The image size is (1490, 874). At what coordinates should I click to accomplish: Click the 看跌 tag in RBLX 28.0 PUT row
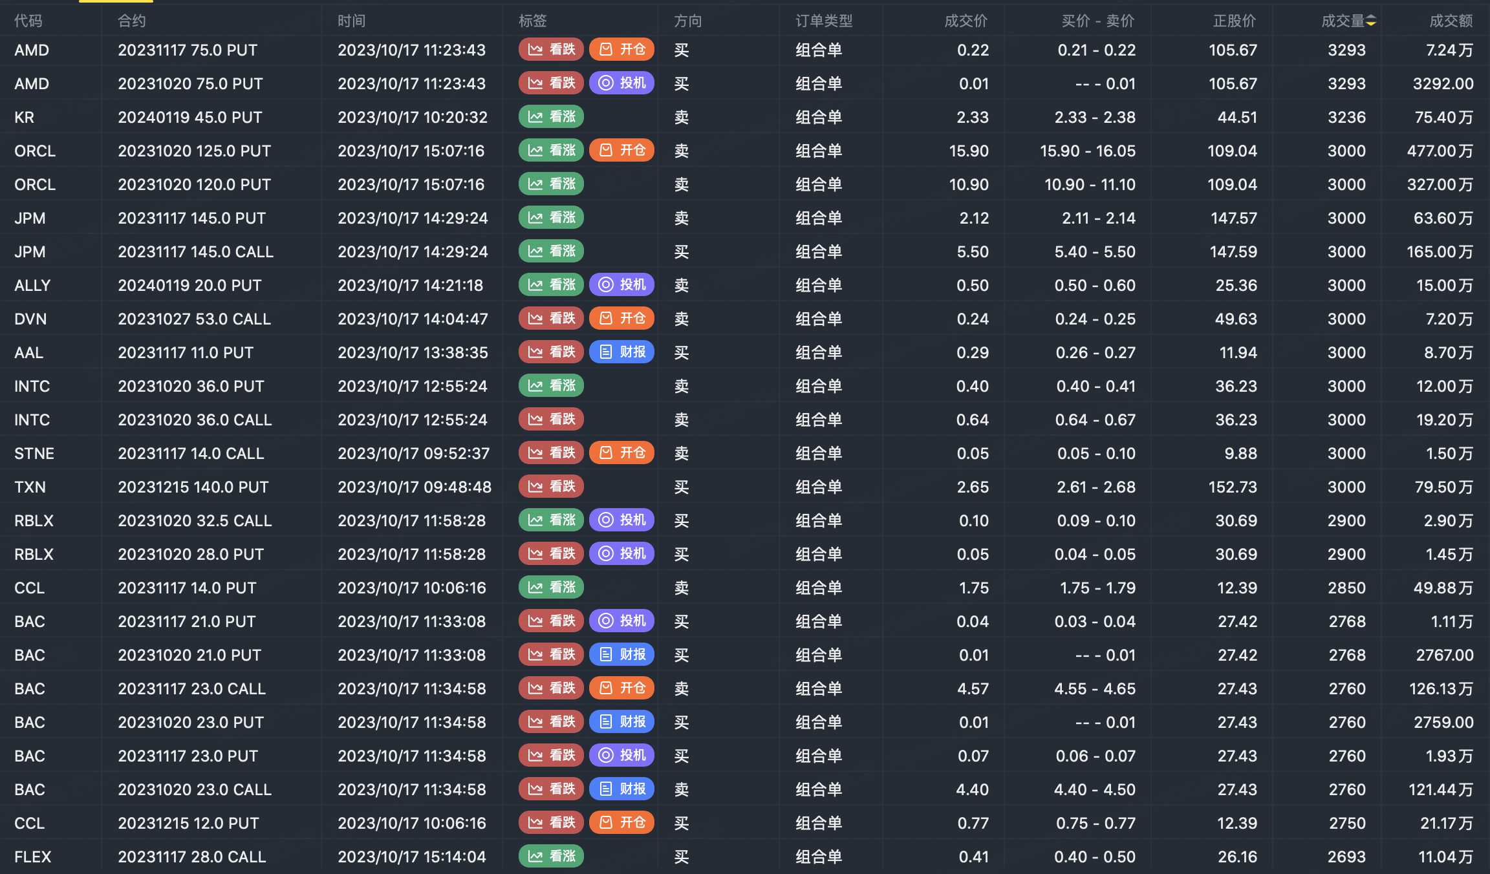click(x=552, y=554)
